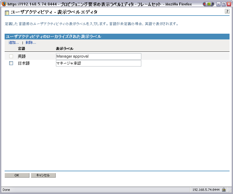Click the user activity page icon beside title
The height and width of the screenshot is (194, 233).
click(7, 13)
